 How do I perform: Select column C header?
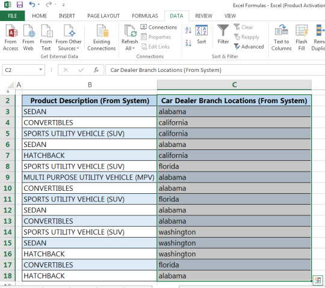[234, 85]
